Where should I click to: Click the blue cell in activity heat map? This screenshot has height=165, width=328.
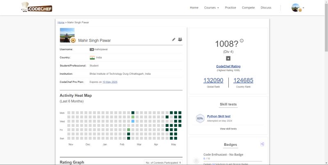(133, 121)
